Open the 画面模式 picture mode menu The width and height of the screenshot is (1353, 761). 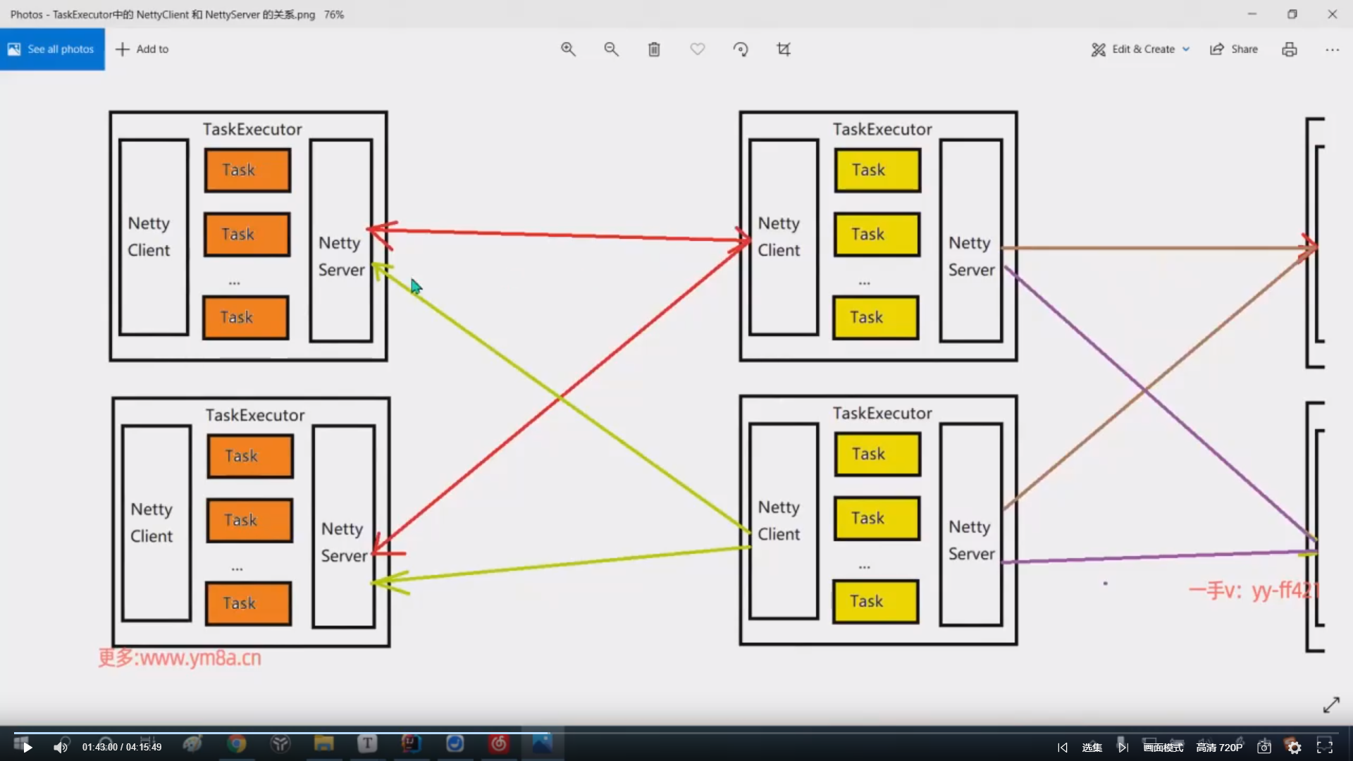pyautogui.click(x=1163, y=748)
